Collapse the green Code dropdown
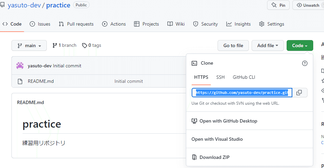This screenshot has height=168, width=324. [x=300, y=45]
